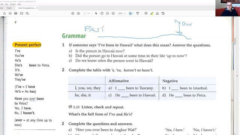Click the cloud upload icon
The image size is (240, 135).
pos(10,13)
